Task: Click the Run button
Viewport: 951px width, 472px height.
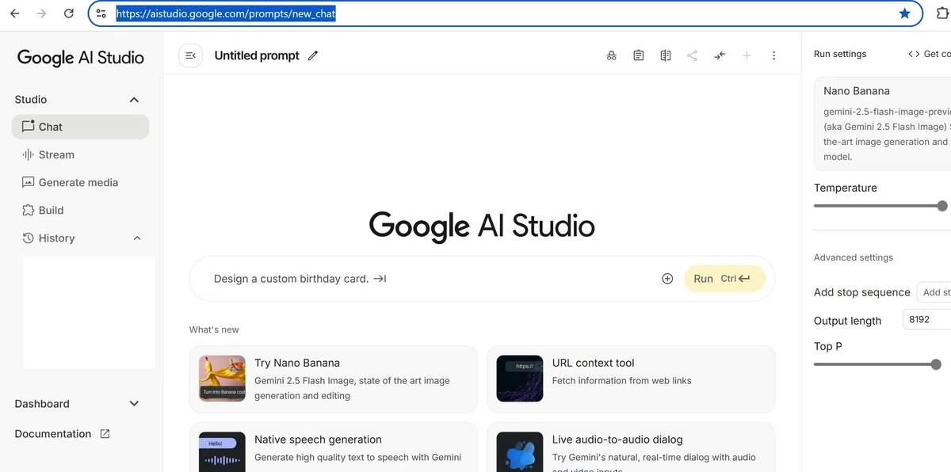Action: 724,279
